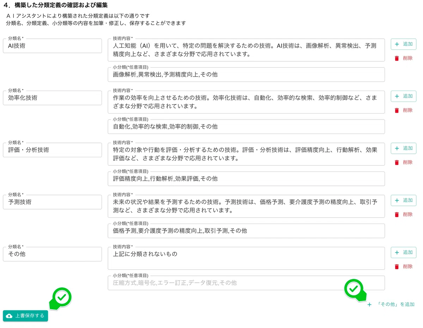This screenshot has width=423, height=328.
Task: Click the 削除 button for AI技術 row
Action: point(403,58)
